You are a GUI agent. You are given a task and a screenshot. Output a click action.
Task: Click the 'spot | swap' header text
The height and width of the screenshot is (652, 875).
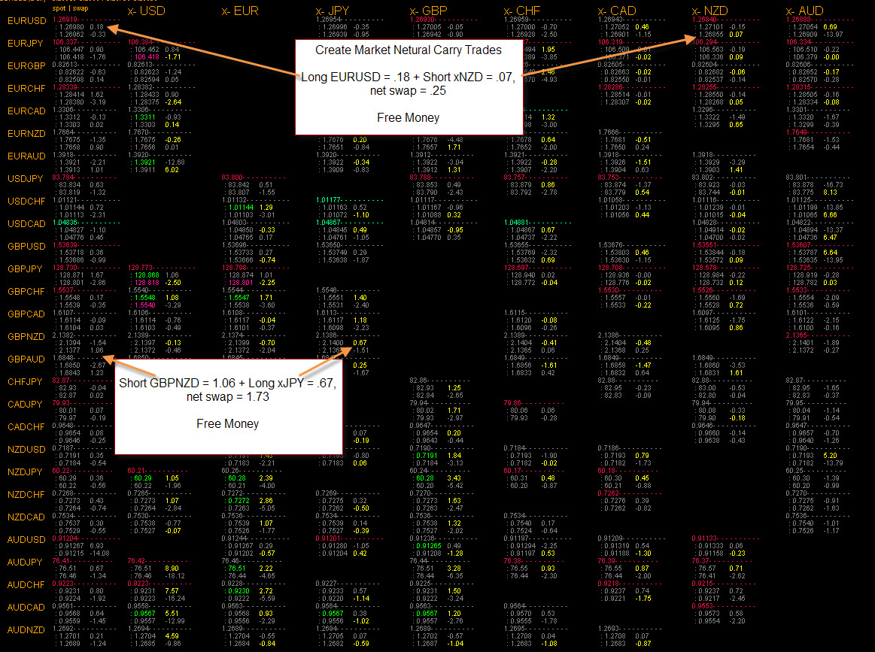(70, 8)
